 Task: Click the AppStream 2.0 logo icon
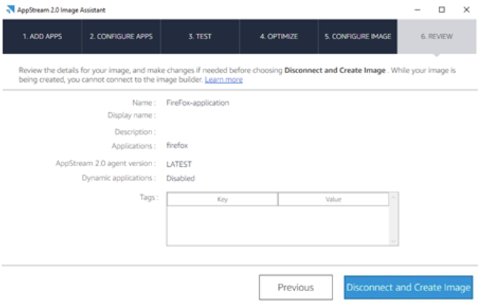[x=10, y=10]
